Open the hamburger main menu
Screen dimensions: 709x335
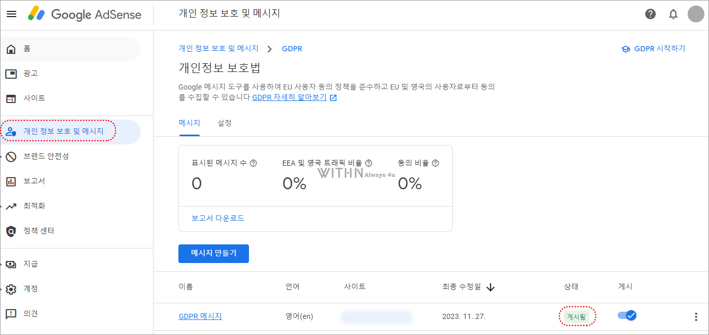point(11,14)
